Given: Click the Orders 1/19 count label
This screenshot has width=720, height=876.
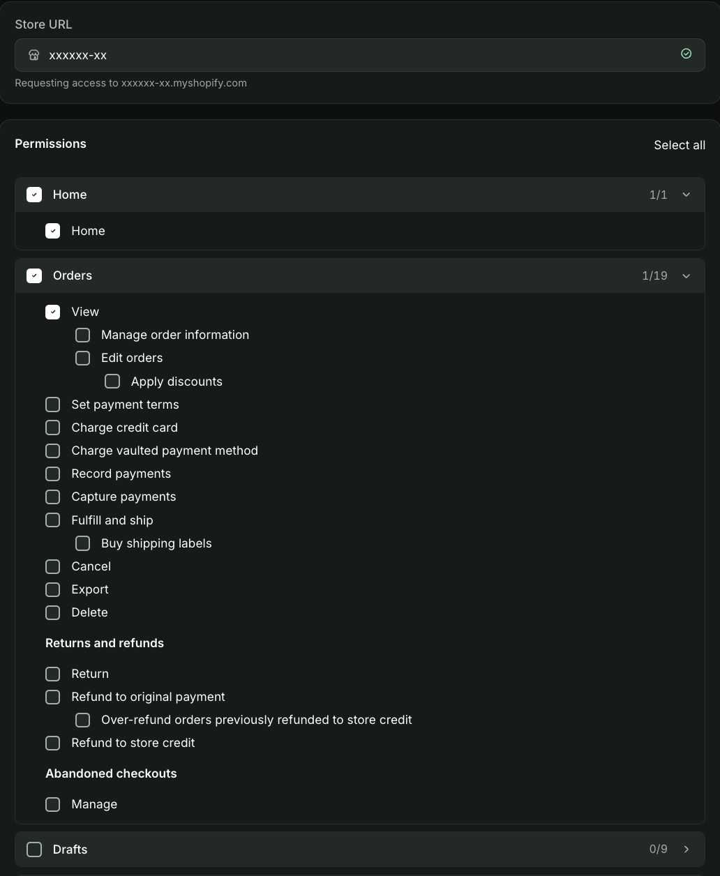Looking at the screenshot, I should coord(655,275).
